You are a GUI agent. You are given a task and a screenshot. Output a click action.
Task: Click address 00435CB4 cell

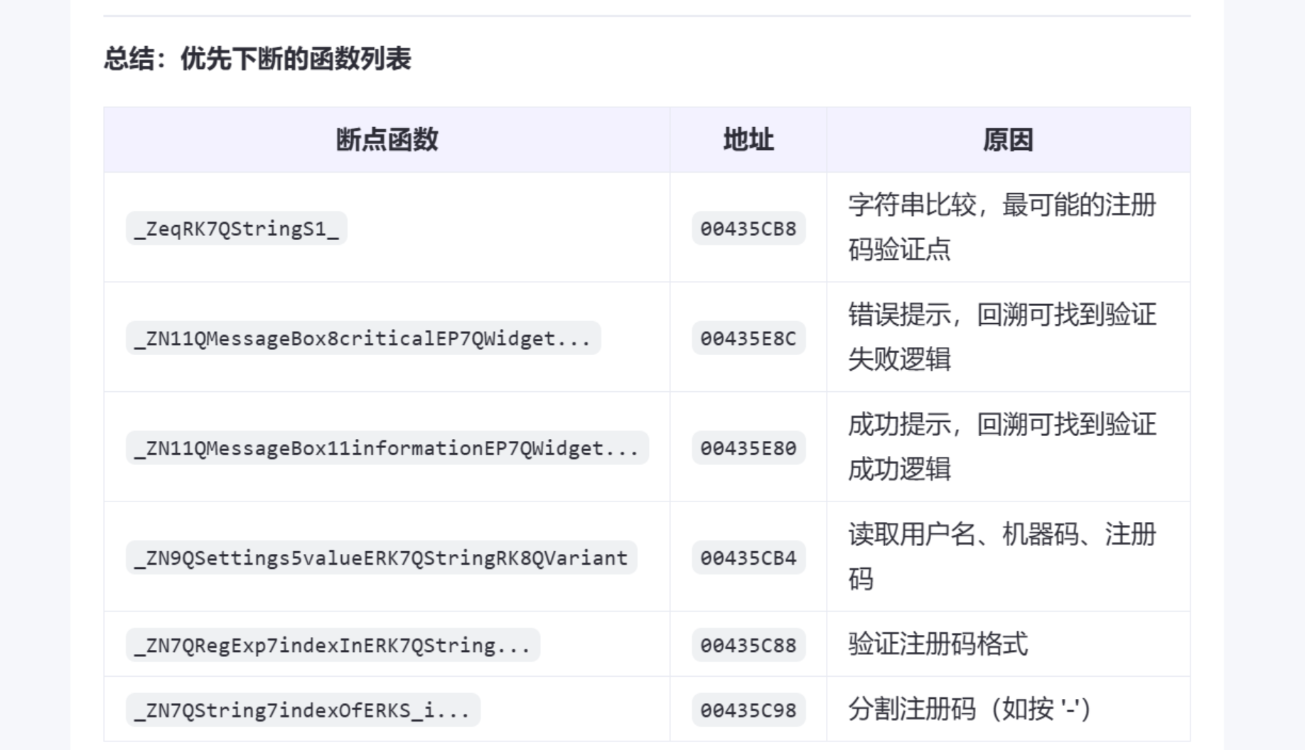point(749,558)
